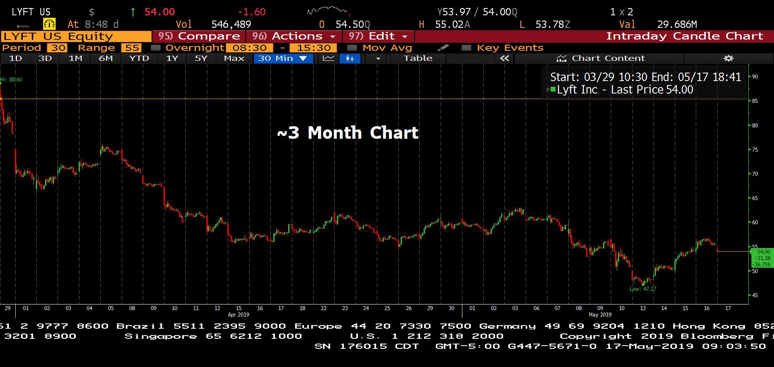Click the pencil edit icon beside Mov Avg
This screenshot has width=774, height=367.
(x=443, y=48)
